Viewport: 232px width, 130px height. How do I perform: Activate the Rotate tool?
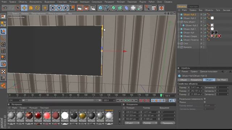[x=37, y=8]
